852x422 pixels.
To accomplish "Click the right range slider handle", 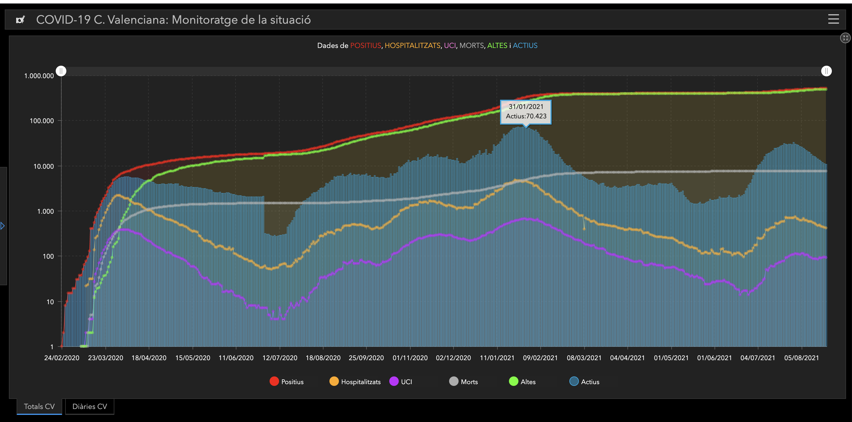I will 826,71.
